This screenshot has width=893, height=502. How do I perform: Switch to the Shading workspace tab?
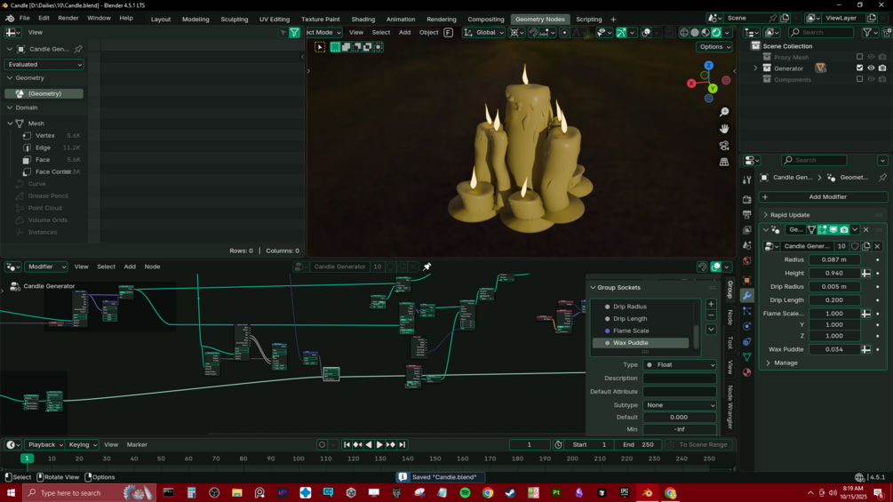[x=363, y=19]
